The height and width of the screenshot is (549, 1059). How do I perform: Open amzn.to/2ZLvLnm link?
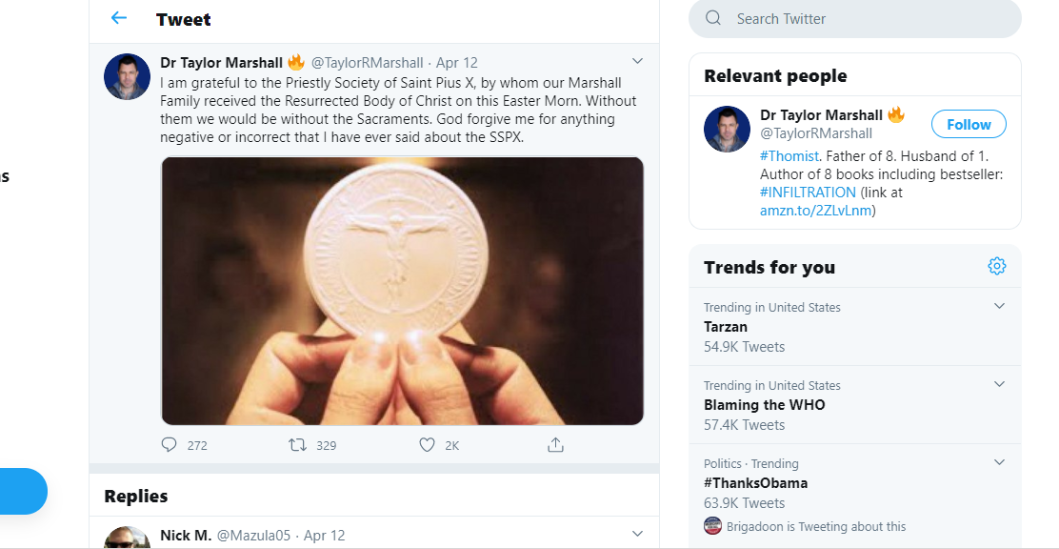coord(815,210)
